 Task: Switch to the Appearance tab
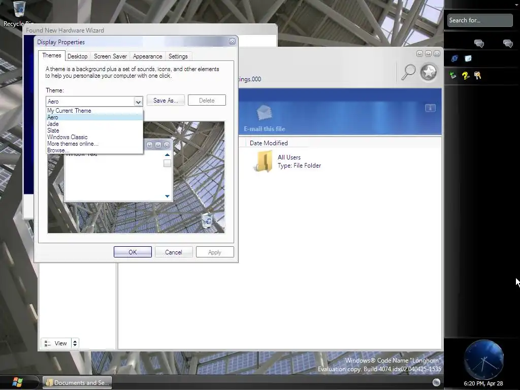[x=148, y=56]
